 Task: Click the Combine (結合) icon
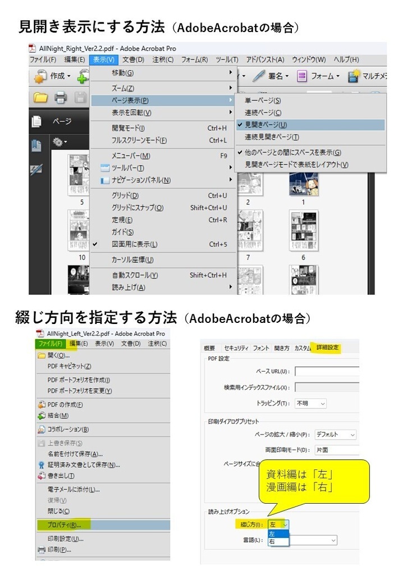coord(42,416)
